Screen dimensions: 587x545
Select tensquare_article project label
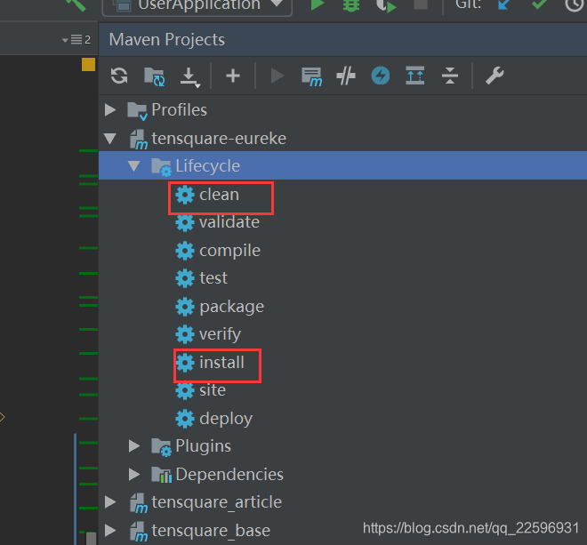tap(216, 502)
